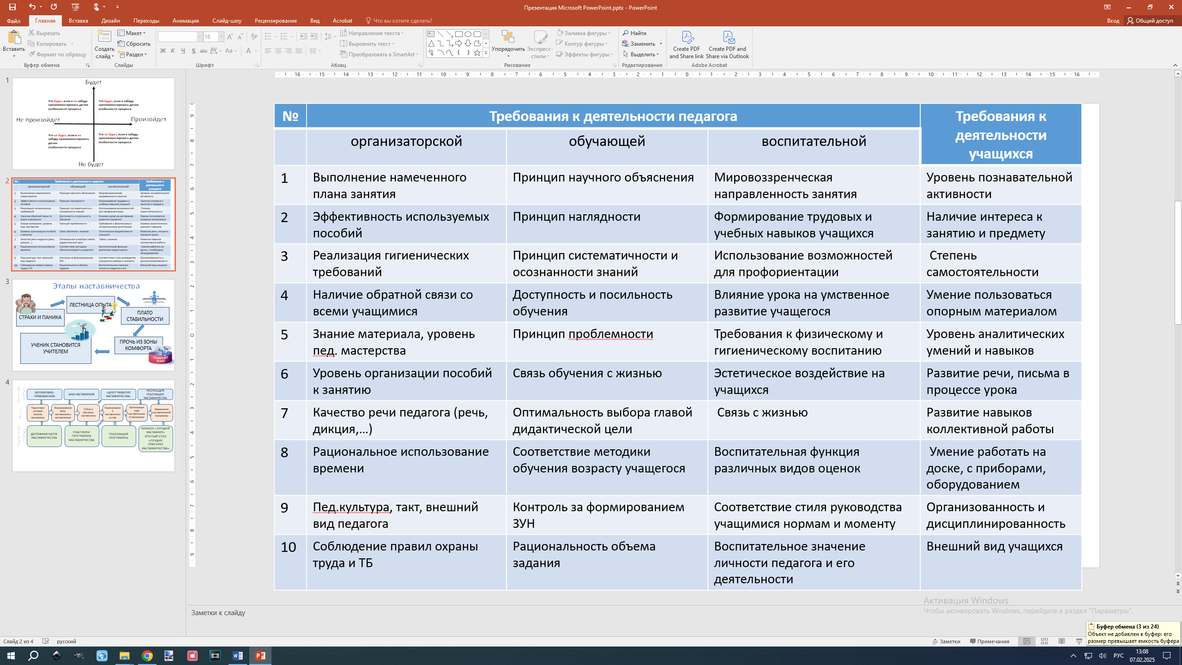Click the Создать слайд (New Slide) icon

click(104, 37)
